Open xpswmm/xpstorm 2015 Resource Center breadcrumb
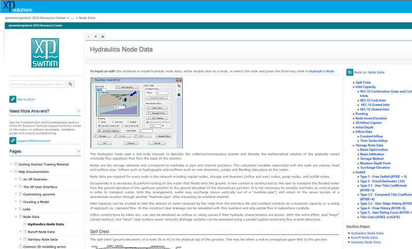The width and height of the screenshot is (412, 249). (35, 18)
